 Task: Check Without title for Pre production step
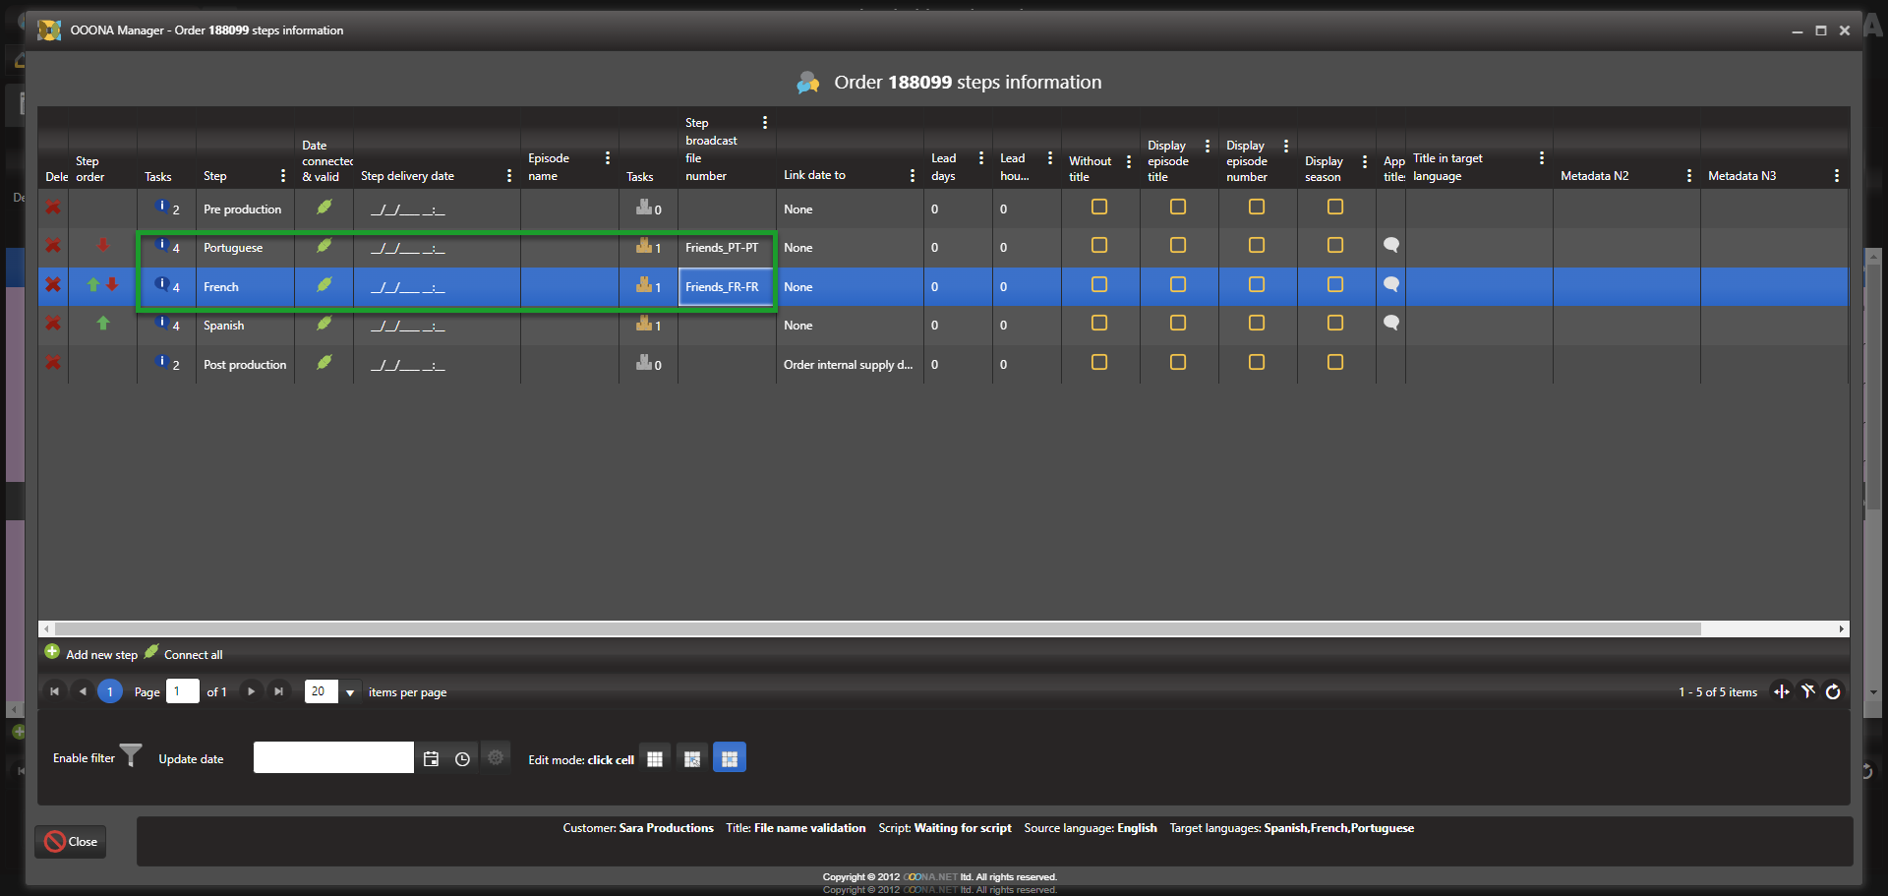click(x=1099, y=208)
